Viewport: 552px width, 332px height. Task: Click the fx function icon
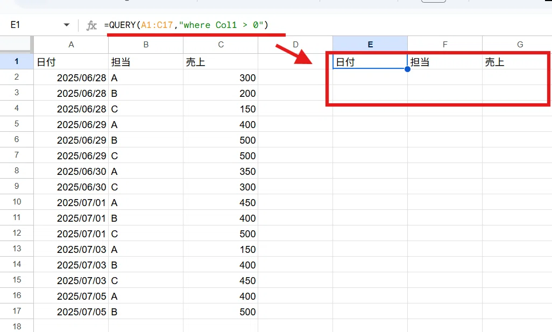[91, 25]
